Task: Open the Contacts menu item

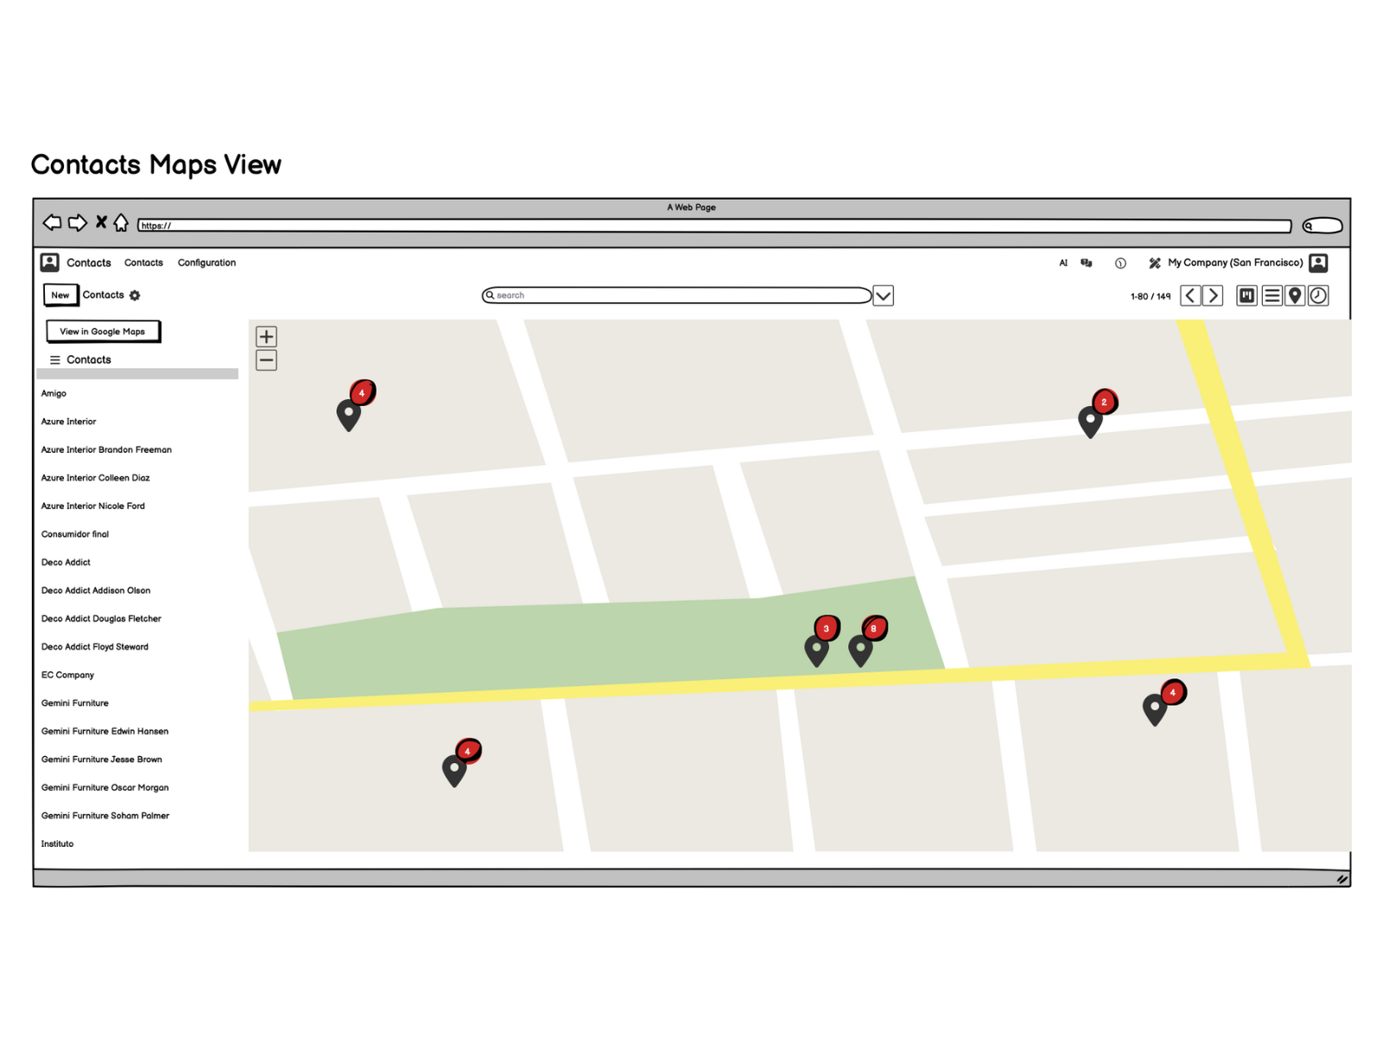Action: tap(143, 263)
